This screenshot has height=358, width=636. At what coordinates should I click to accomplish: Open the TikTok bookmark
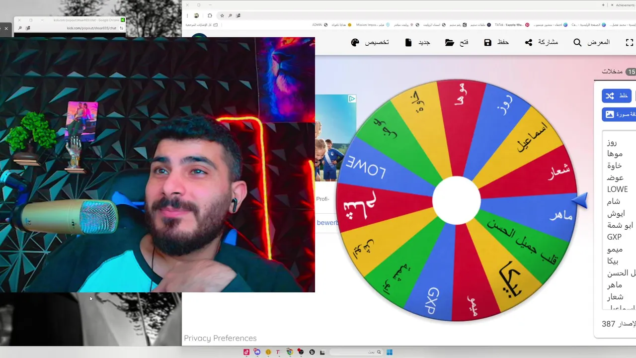(x=511, y=24)
